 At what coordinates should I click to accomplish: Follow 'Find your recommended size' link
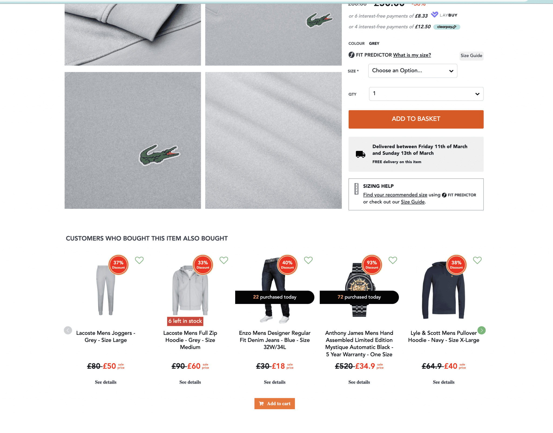point(395,195)
